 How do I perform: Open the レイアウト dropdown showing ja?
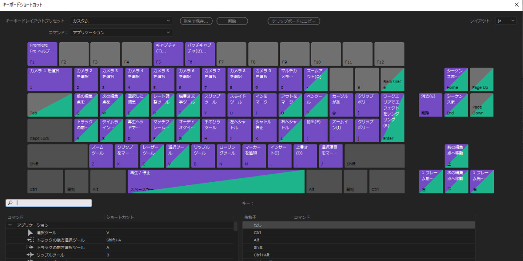click(x=506, y=21)
